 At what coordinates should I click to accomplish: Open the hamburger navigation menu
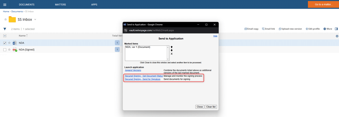[5, 5]
